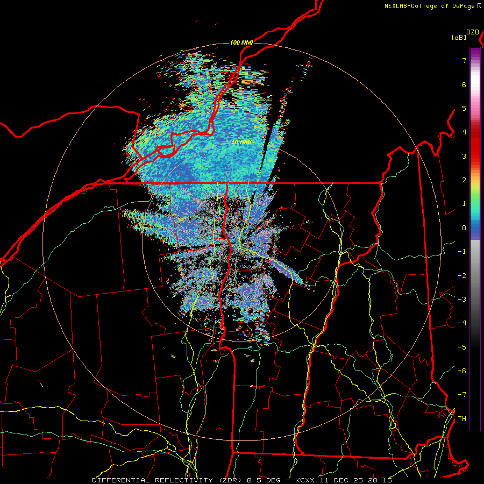The image size is (484, 484).
Task: Click the -5 value on the color scale
Action: (462, 347)
